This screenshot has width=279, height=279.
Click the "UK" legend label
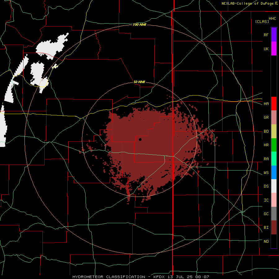pyautogui.click(x=266, y=49)
